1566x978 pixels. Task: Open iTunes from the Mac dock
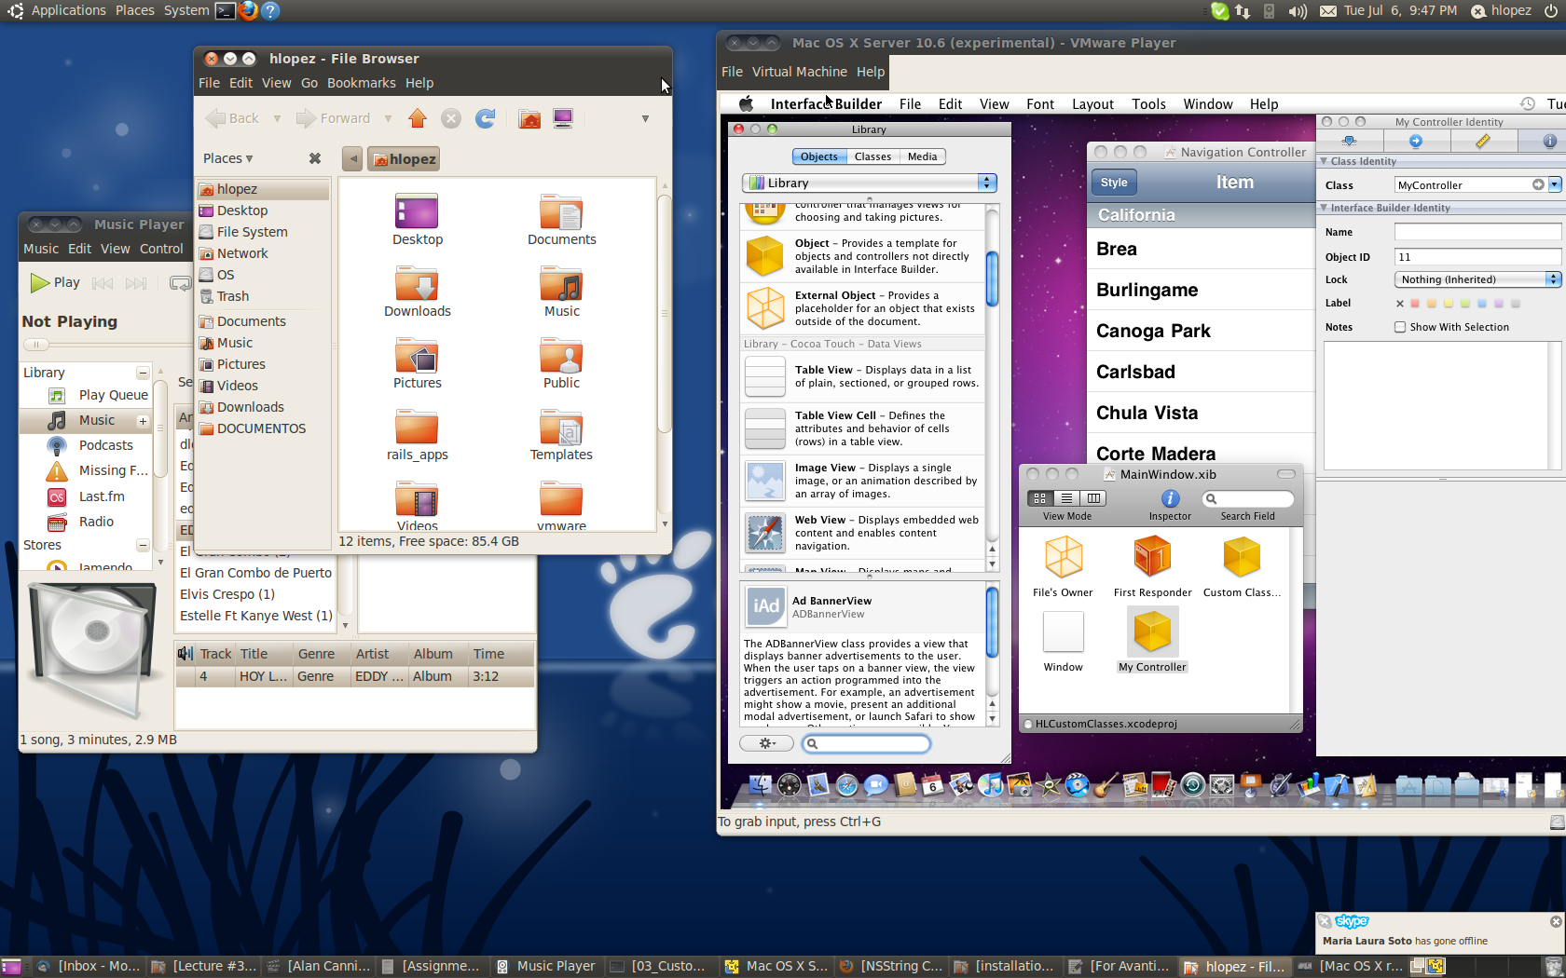(x=989, y=785)
